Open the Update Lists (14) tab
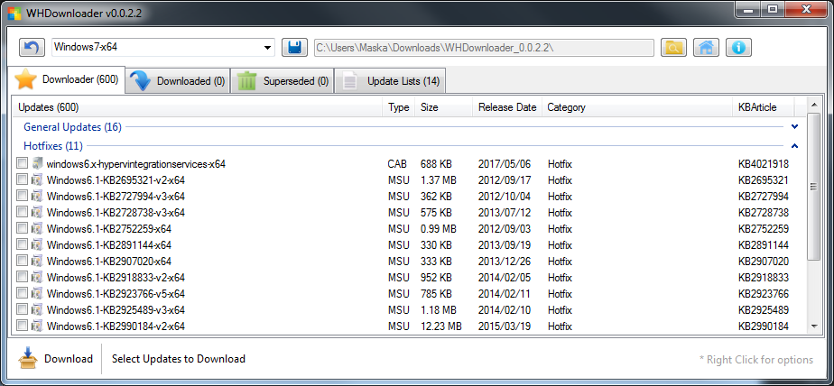The height and width of the screenshot is (386, 834). (391, 81)
